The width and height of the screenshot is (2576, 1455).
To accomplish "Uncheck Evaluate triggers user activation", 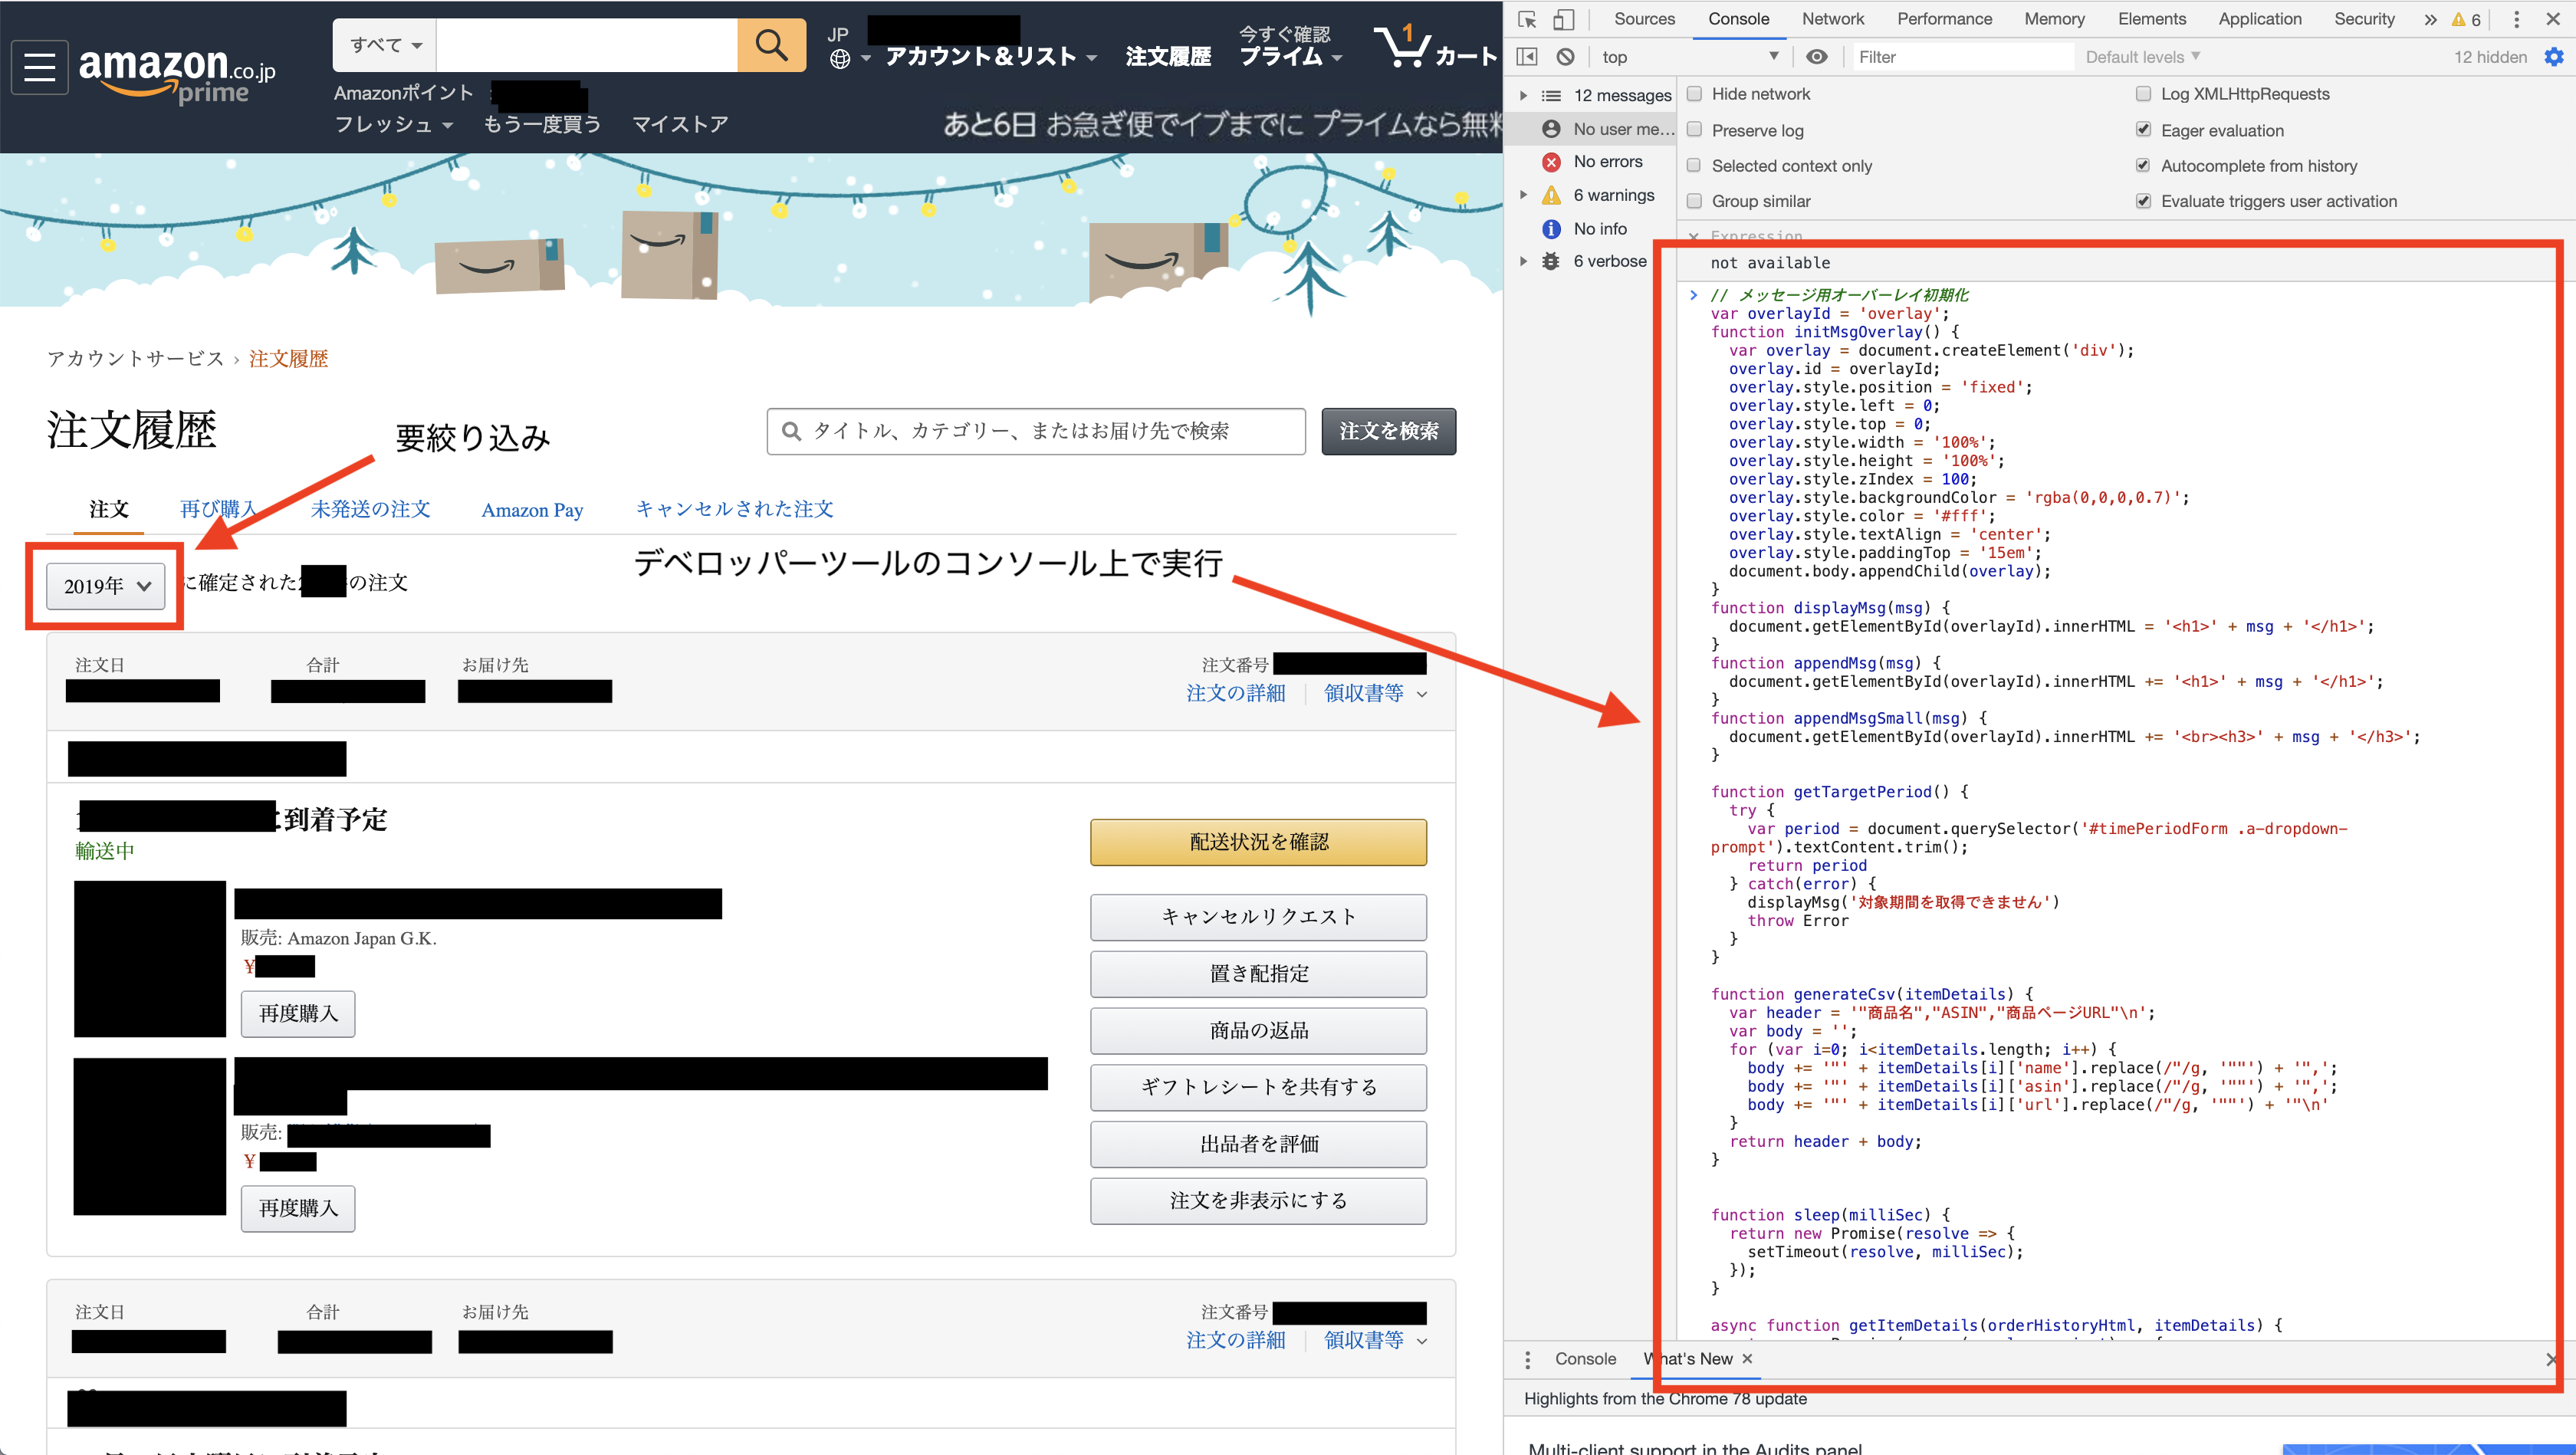I will (x=2143, y=201).
